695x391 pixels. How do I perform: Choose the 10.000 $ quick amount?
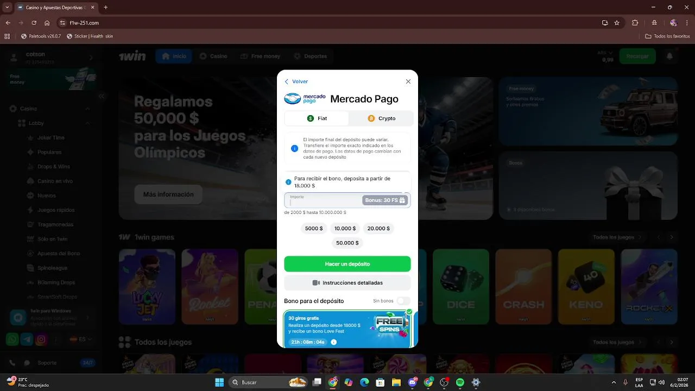tap(345, 229)
